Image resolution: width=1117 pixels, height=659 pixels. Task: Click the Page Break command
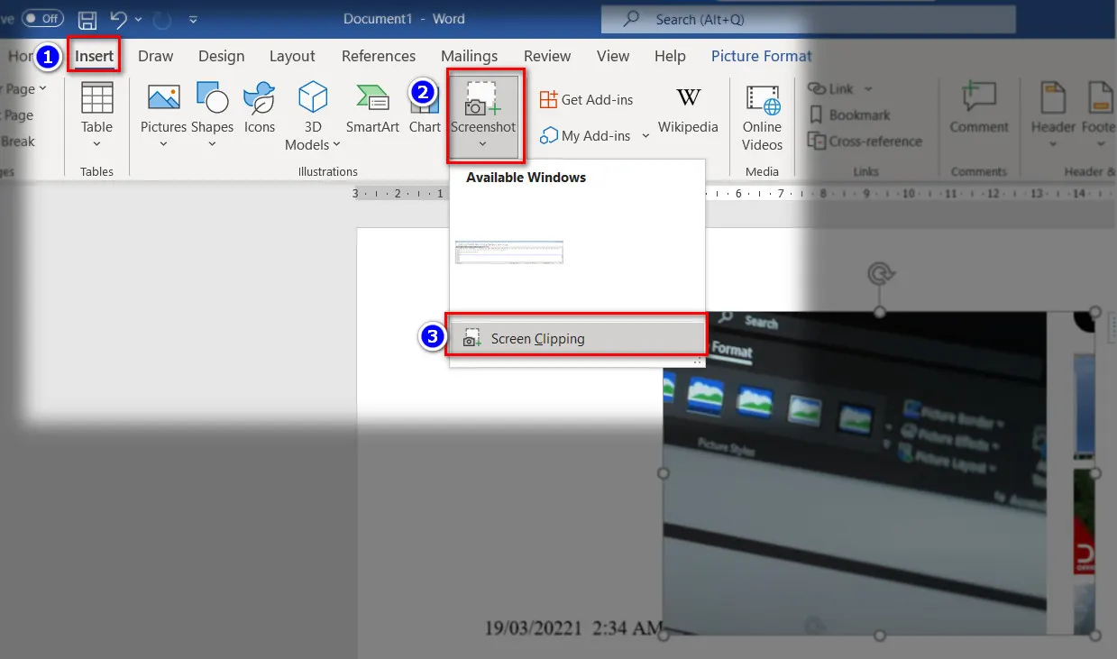pos(18,142)
